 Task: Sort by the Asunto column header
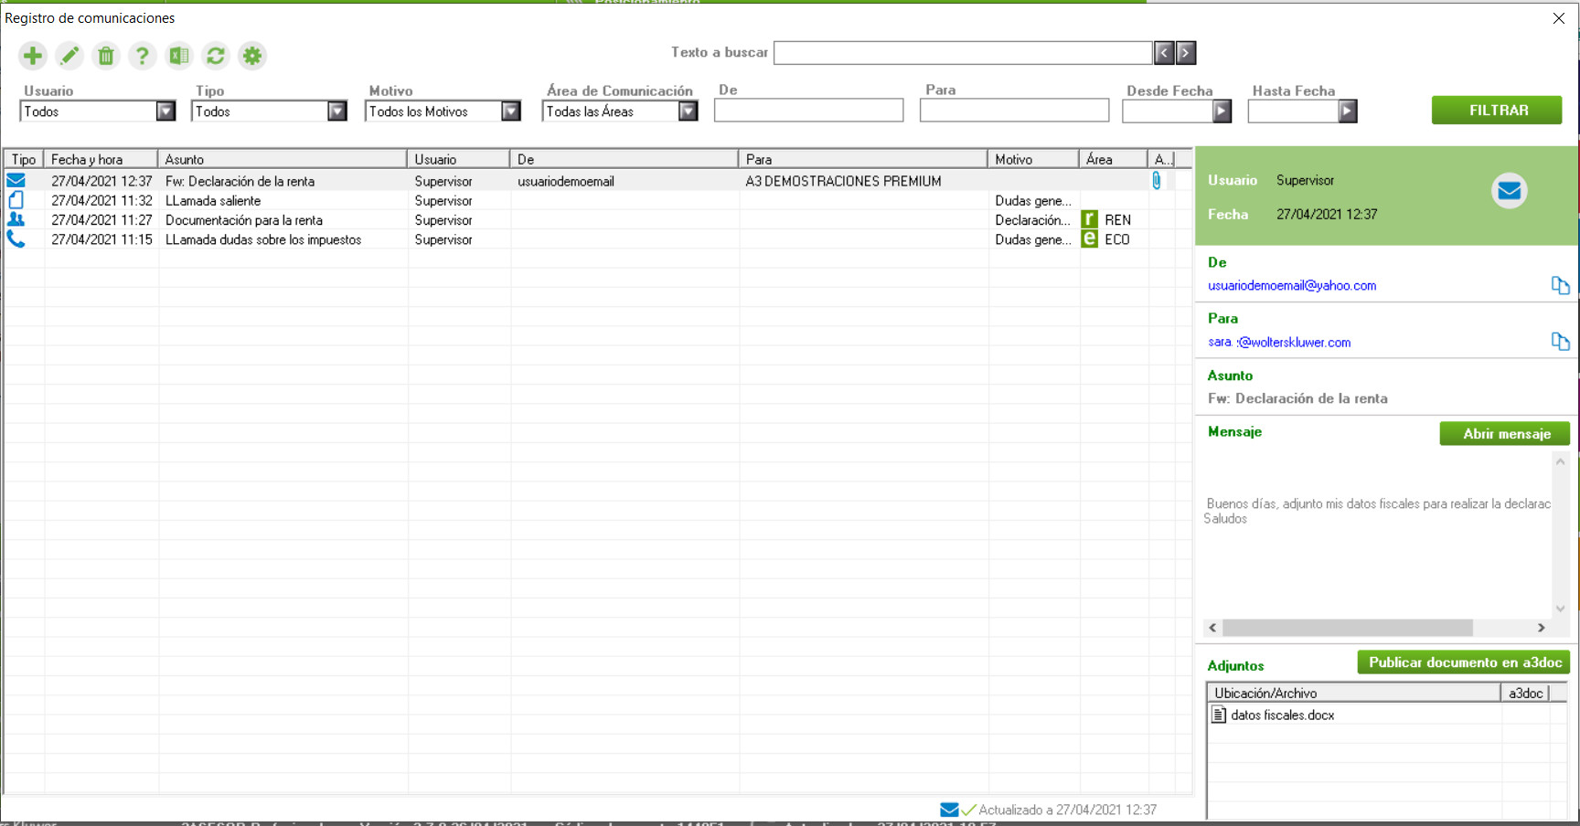click(283, 159)
